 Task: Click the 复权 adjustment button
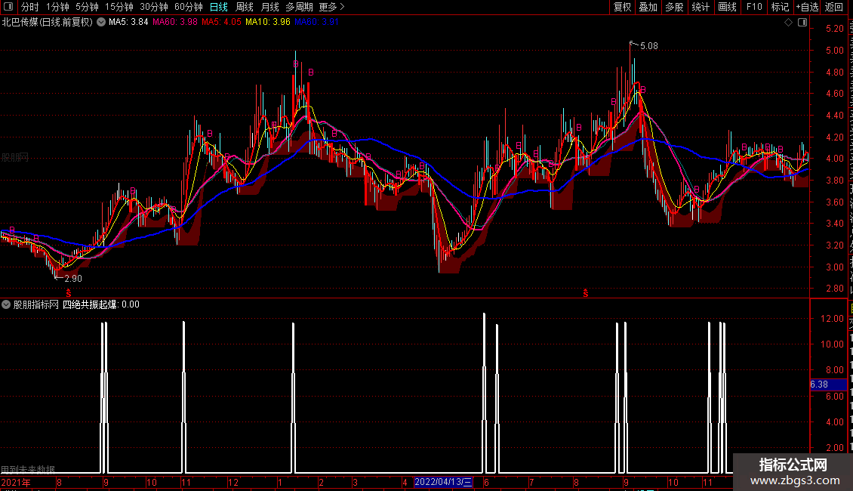point(622,7)
